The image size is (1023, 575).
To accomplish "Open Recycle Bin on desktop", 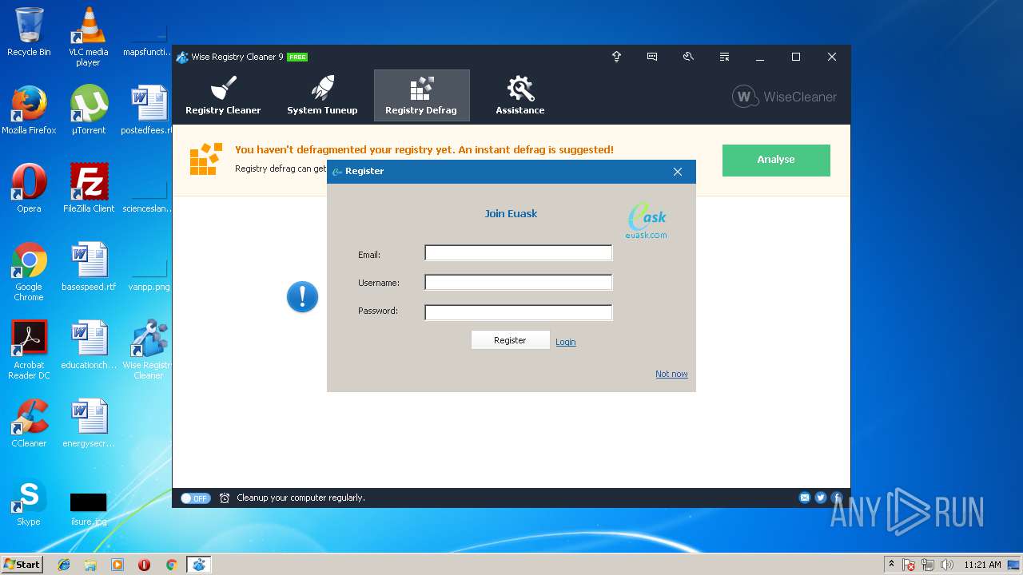I will click(x=29, y=32).
